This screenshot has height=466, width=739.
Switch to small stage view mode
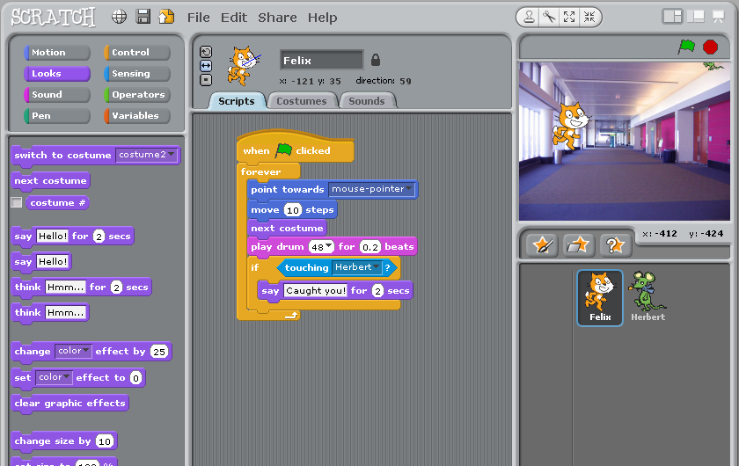[672, 17]
